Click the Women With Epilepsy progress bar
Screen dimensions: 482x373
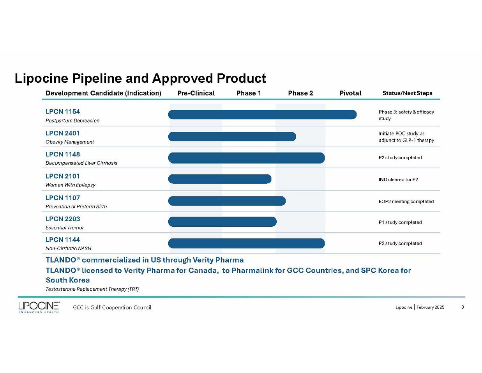coord(220,179)
